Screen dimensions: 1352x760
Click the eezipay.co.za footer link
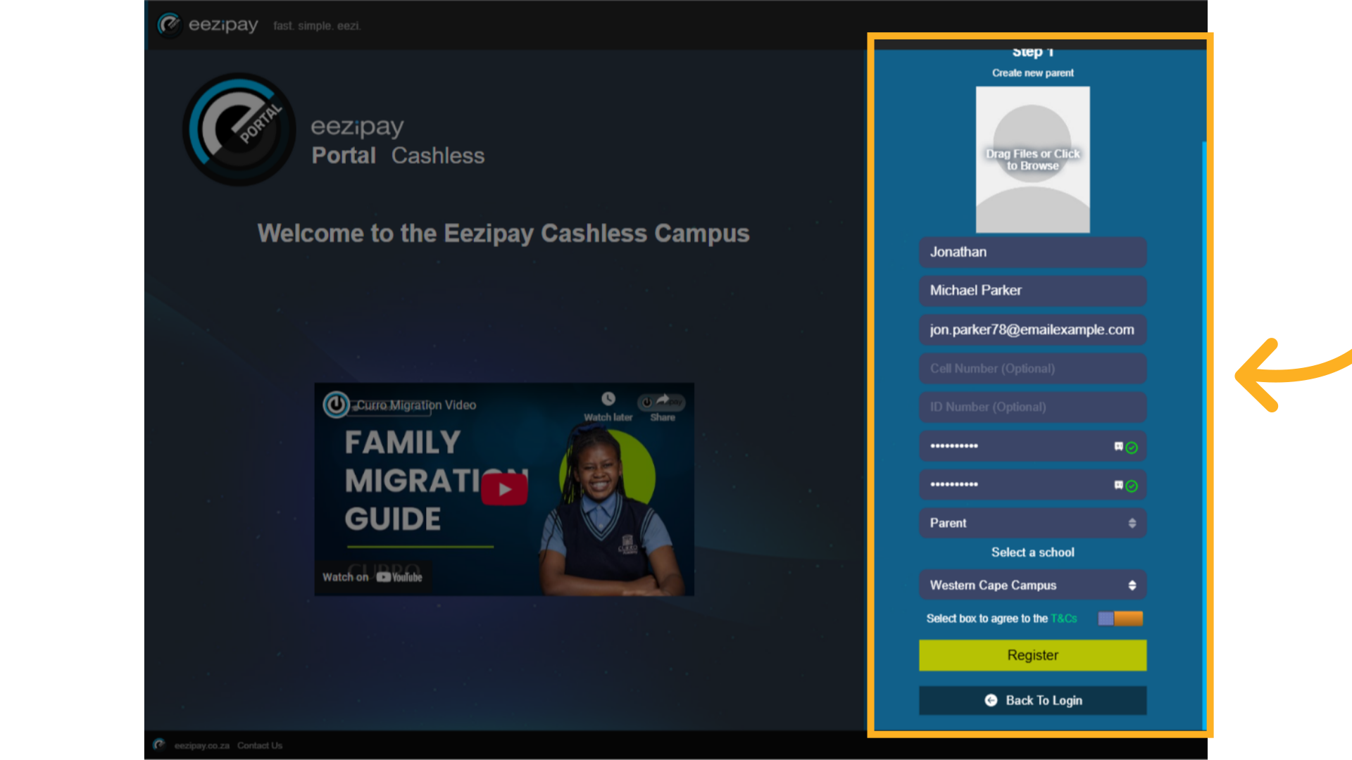(201, 745)
